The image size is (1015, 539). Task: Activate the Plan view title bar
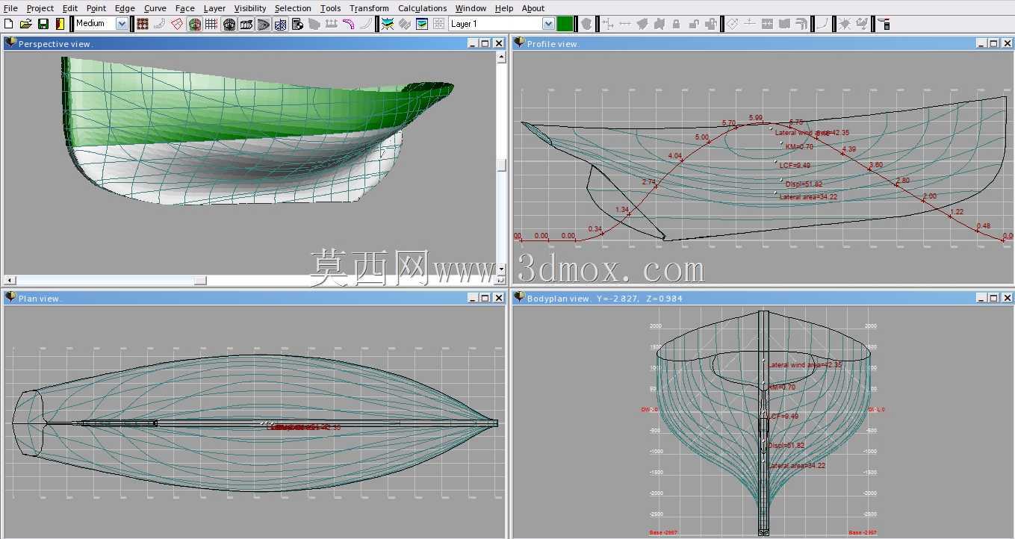254,298
